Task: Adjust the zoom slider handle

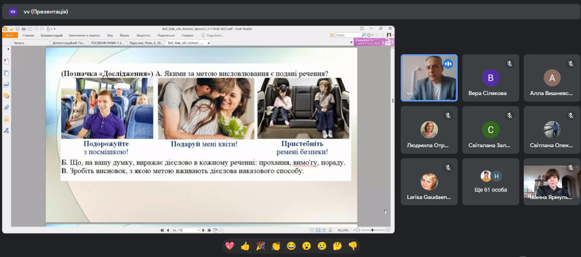Action: click(372, 230)
